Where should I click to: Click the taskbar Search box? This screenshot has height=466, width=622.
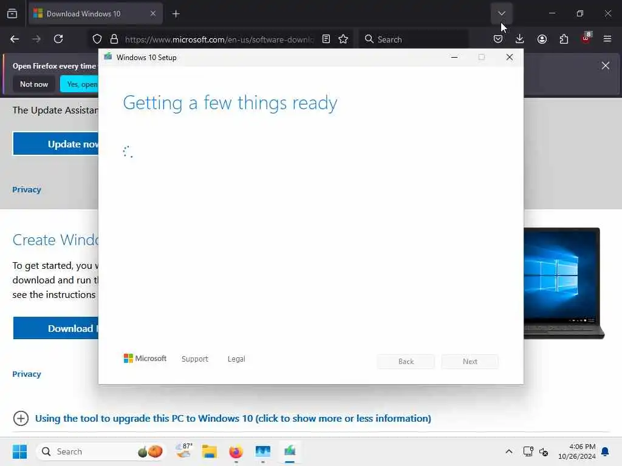coord(101,451)
